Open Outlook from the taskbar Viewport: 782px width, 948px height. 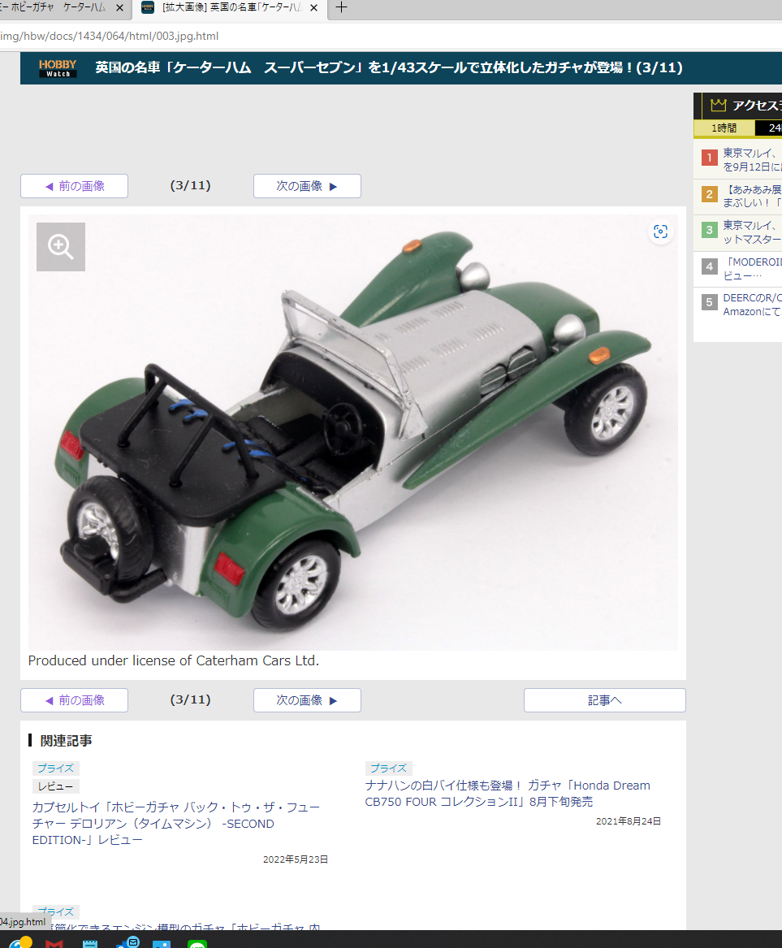pos(127,942)
